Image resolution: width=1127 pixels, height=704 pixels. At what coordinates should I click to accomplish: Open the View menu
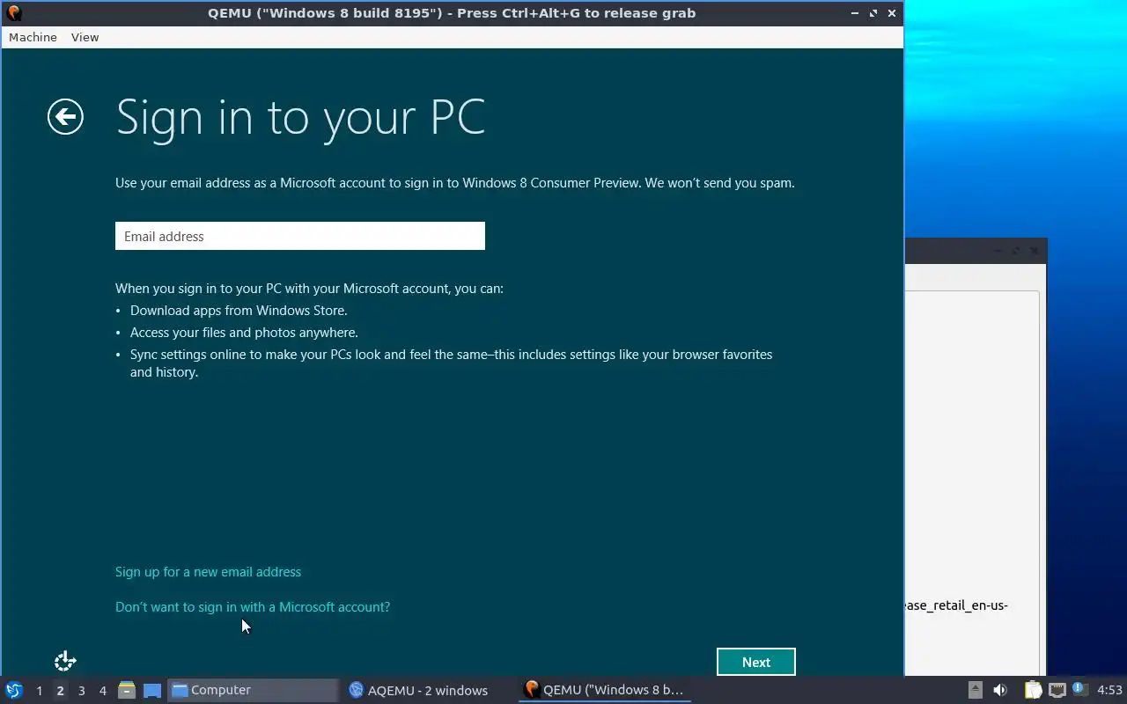[x=85, y=37]
